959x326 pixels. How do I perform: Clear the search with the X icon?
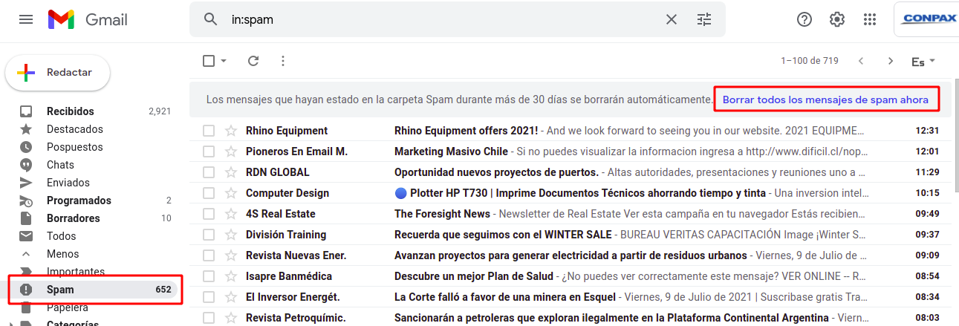click(672, 19)
